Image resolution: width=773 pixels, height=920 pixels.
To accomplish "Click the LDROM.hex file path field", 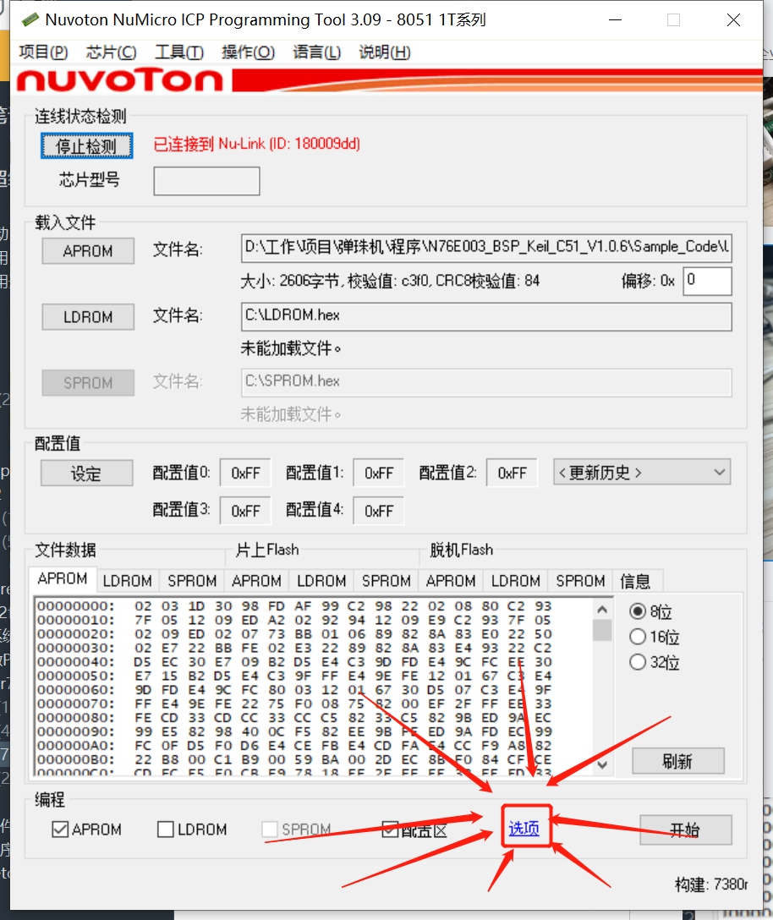I will 486,316.
